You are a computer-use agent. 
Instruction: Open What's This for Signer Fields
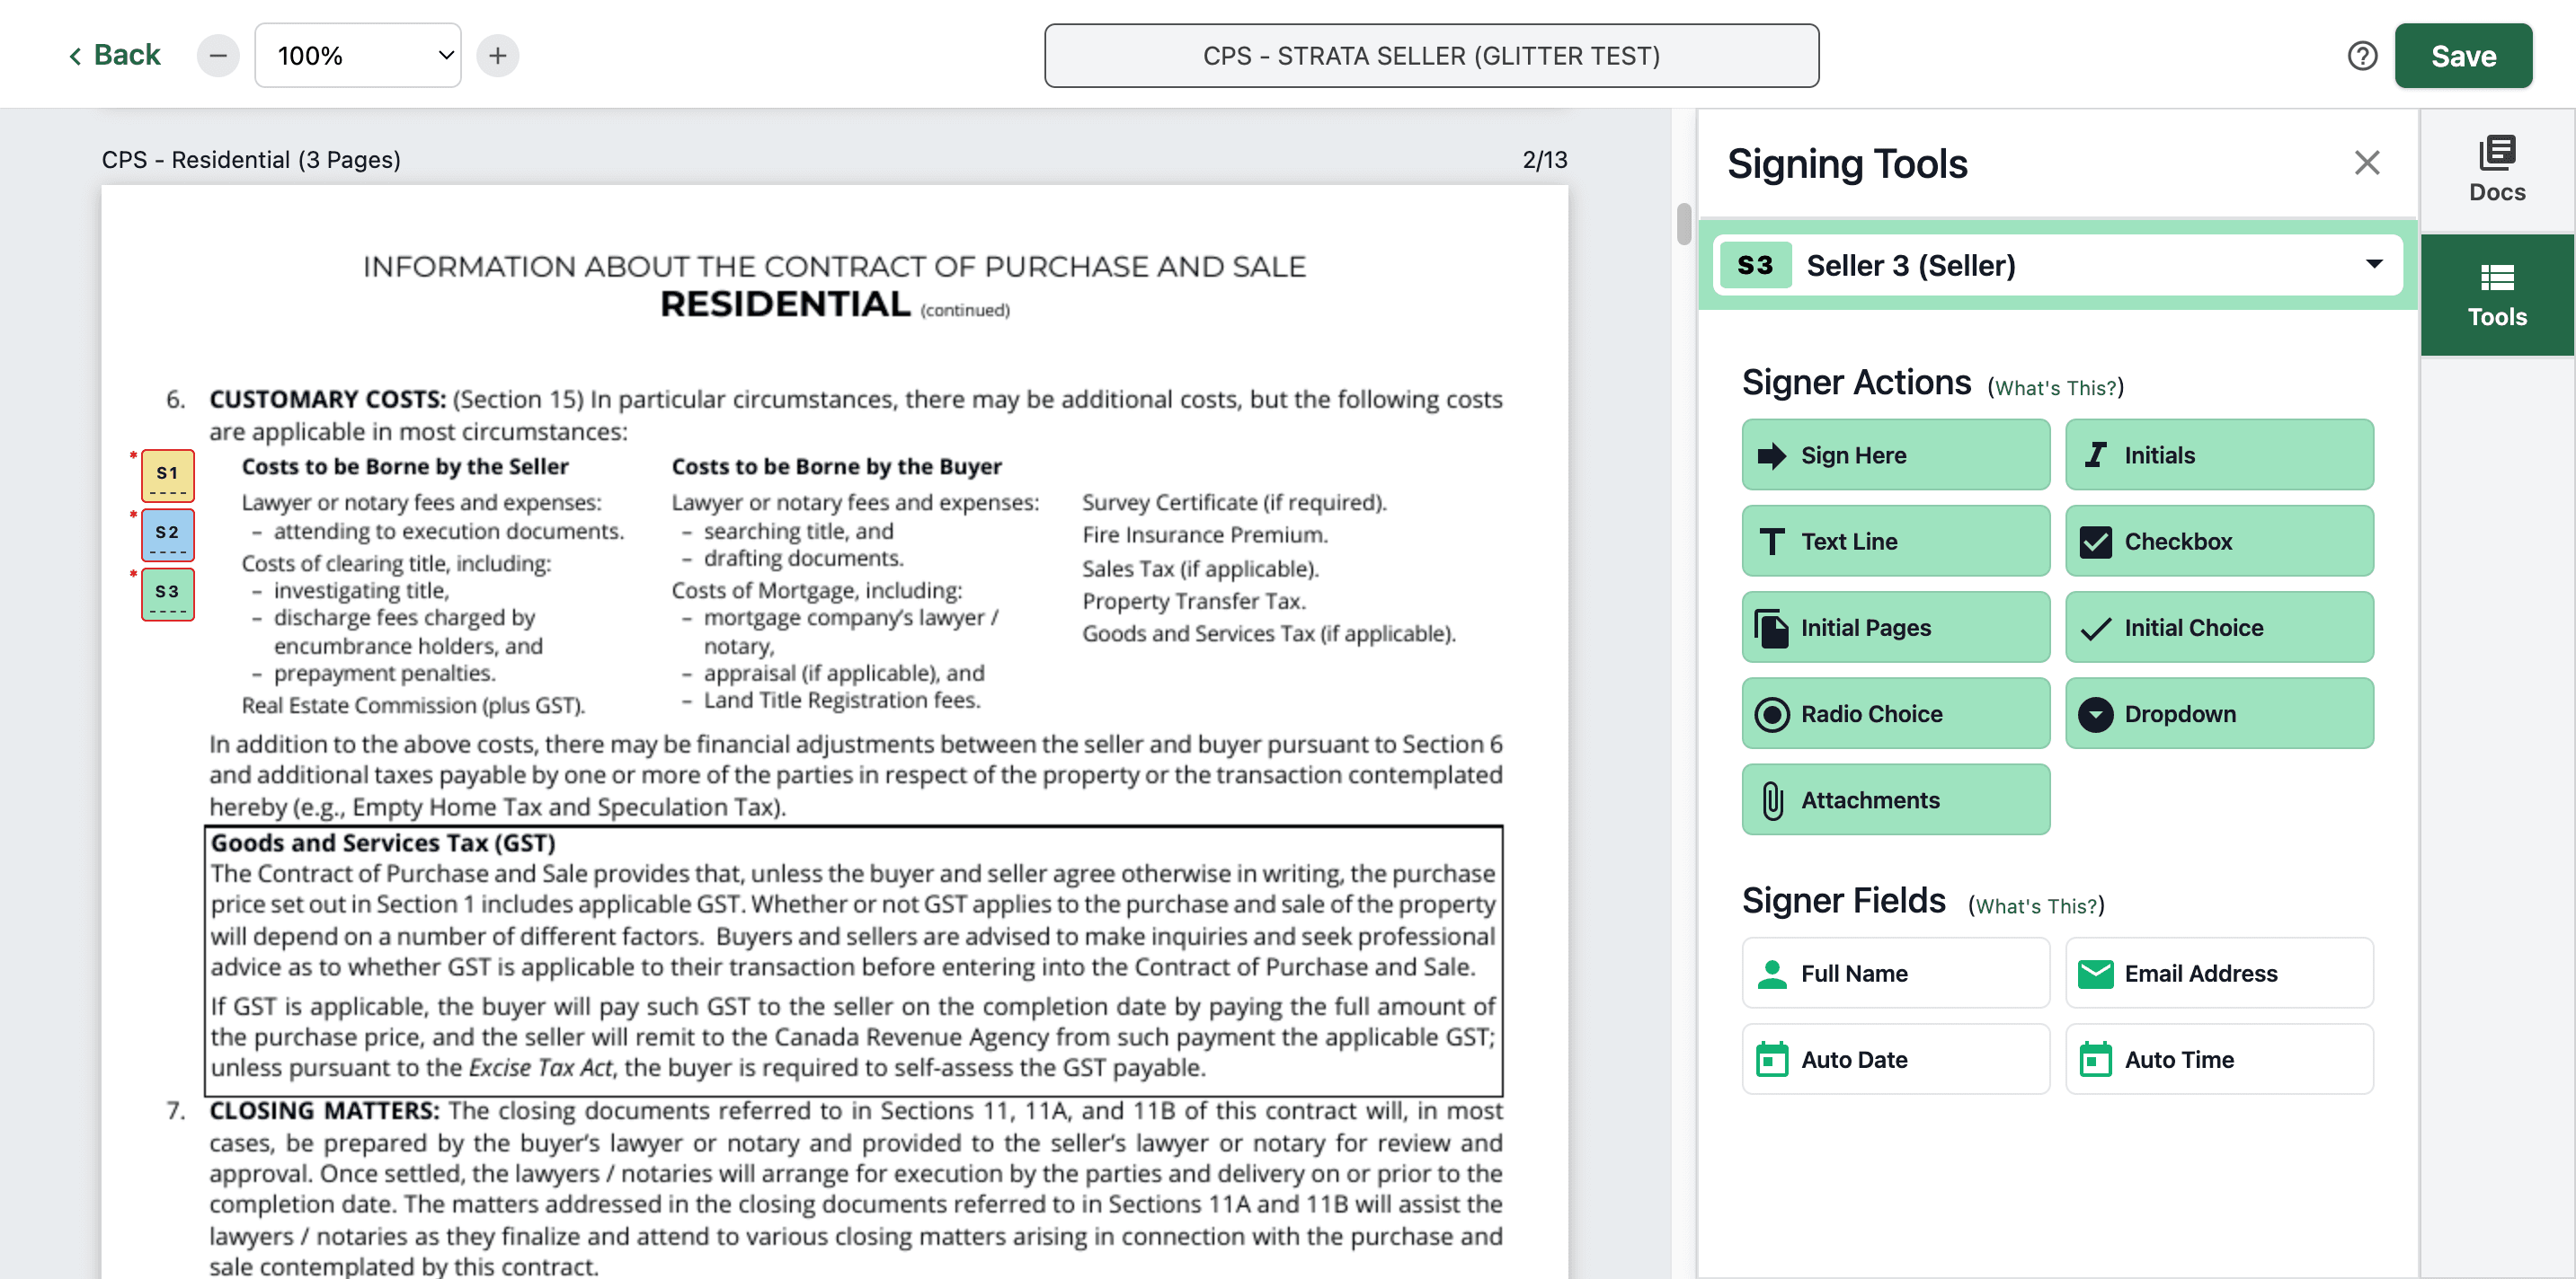(x=2036, y=905)
